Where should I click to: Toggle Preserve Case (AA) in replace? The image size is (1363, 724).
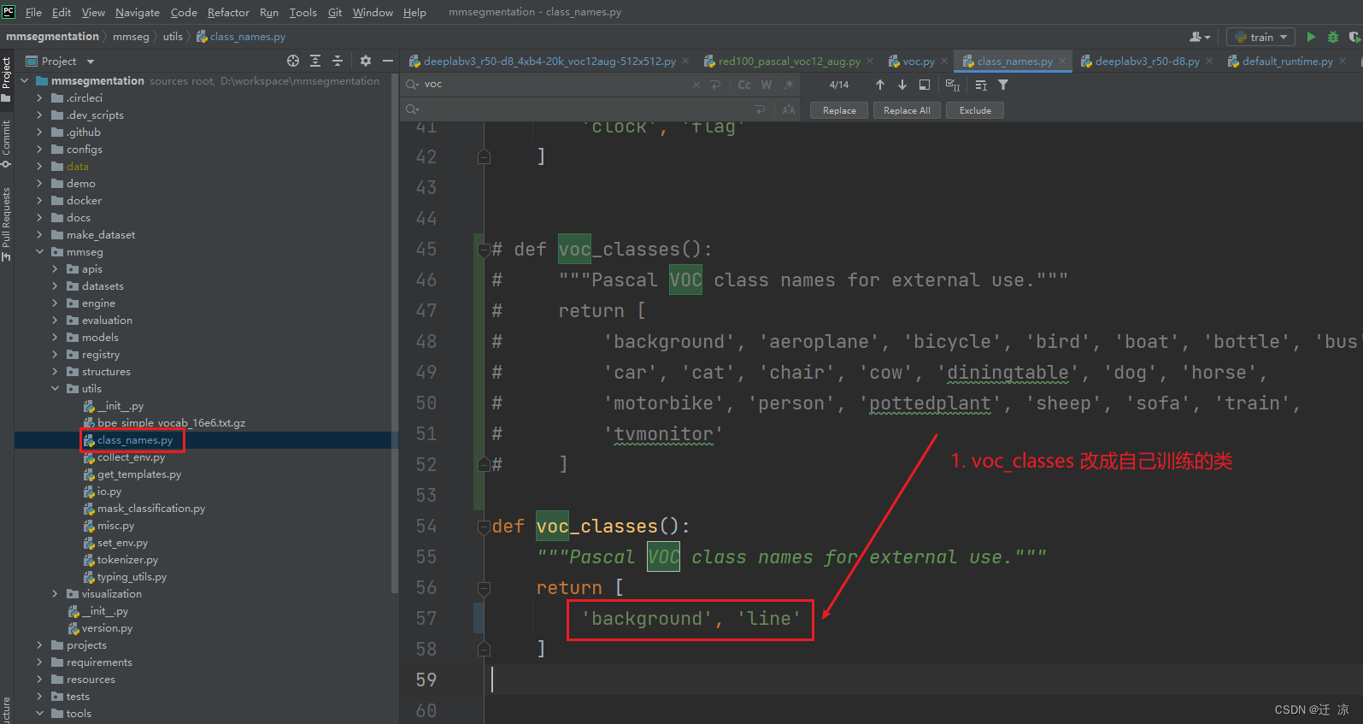pos(789,109)
